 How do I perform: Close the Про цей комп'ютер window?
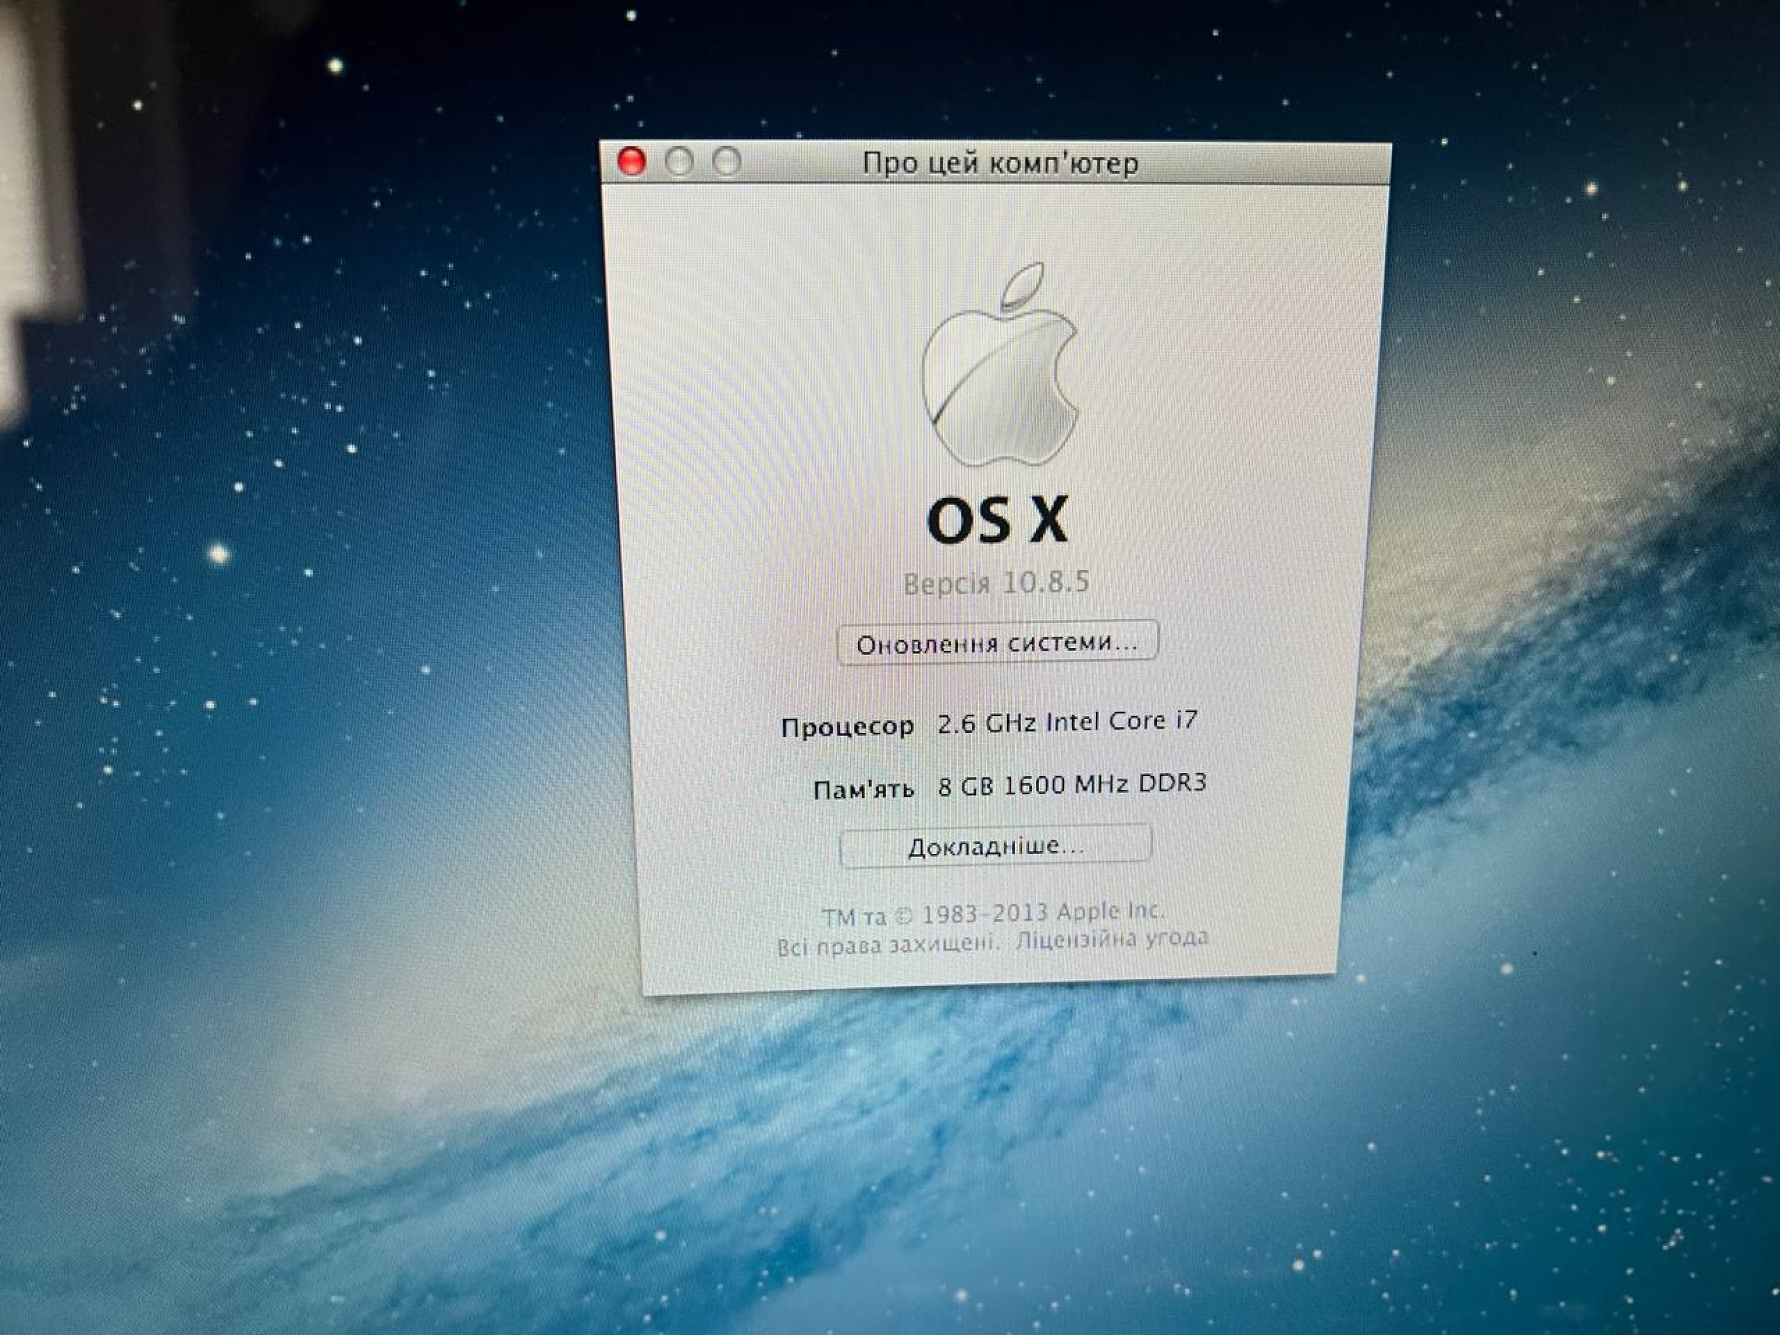632,162
